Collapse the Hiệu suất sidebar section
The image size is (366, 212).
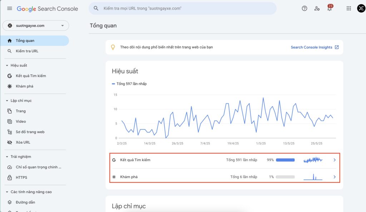7,66
